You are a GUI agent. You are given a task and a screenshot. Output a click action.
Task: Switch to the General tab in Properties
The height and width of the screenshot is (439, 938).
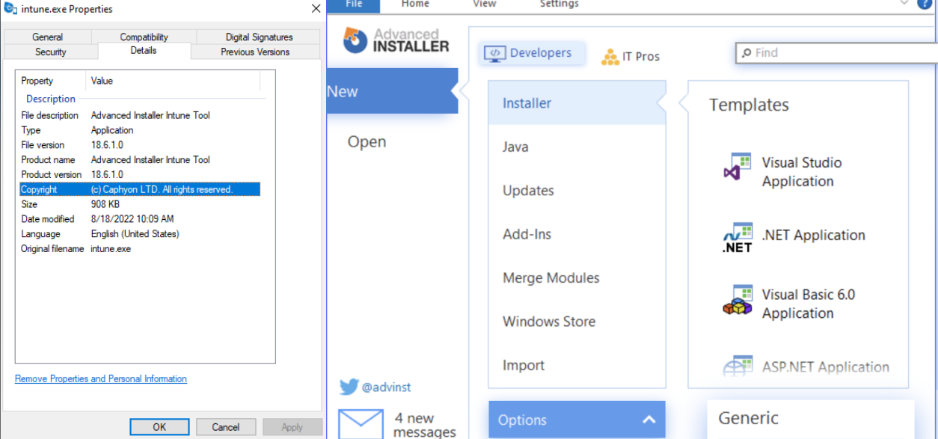pyautogui.click(x=48, y=37)
